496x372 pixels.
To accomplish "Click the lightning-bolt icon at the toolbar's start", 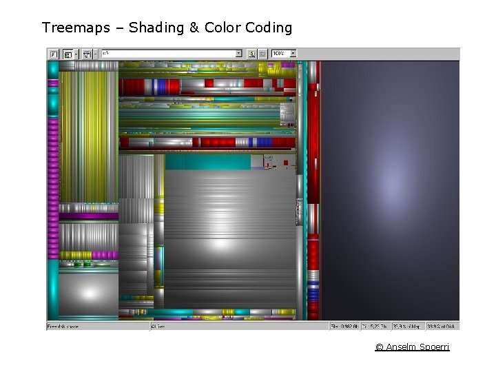I will point(54,54).
